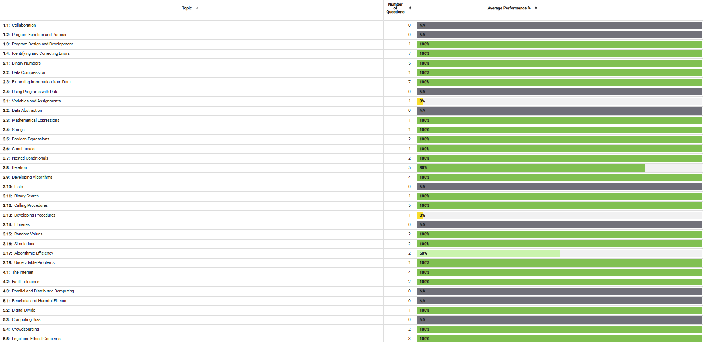Open the 3.17 Algorithmic Efficiency topic

click(x=28, y=253)
